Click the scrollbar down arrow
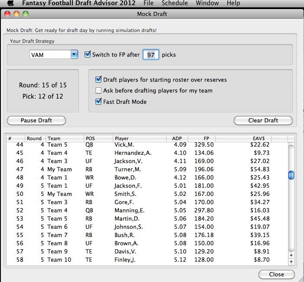Screen dimensions: 304x282 pyautogui.click(x=291, y=262)
